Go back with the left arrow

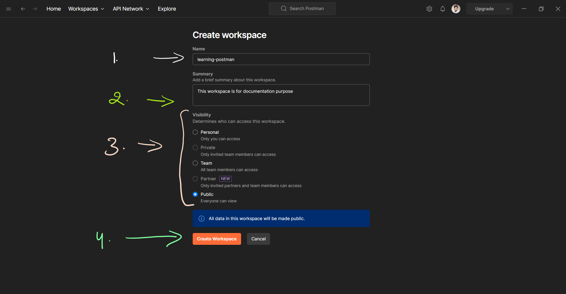point(23,9)
